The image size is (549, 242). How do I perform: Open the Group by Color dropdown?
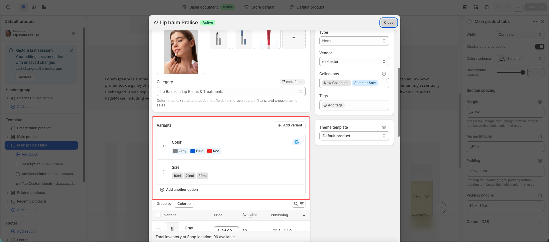[x=184, y=204]
